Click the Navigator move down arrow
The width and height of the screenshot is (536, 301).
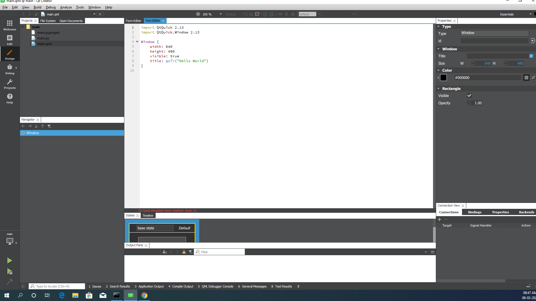(36, 126)
